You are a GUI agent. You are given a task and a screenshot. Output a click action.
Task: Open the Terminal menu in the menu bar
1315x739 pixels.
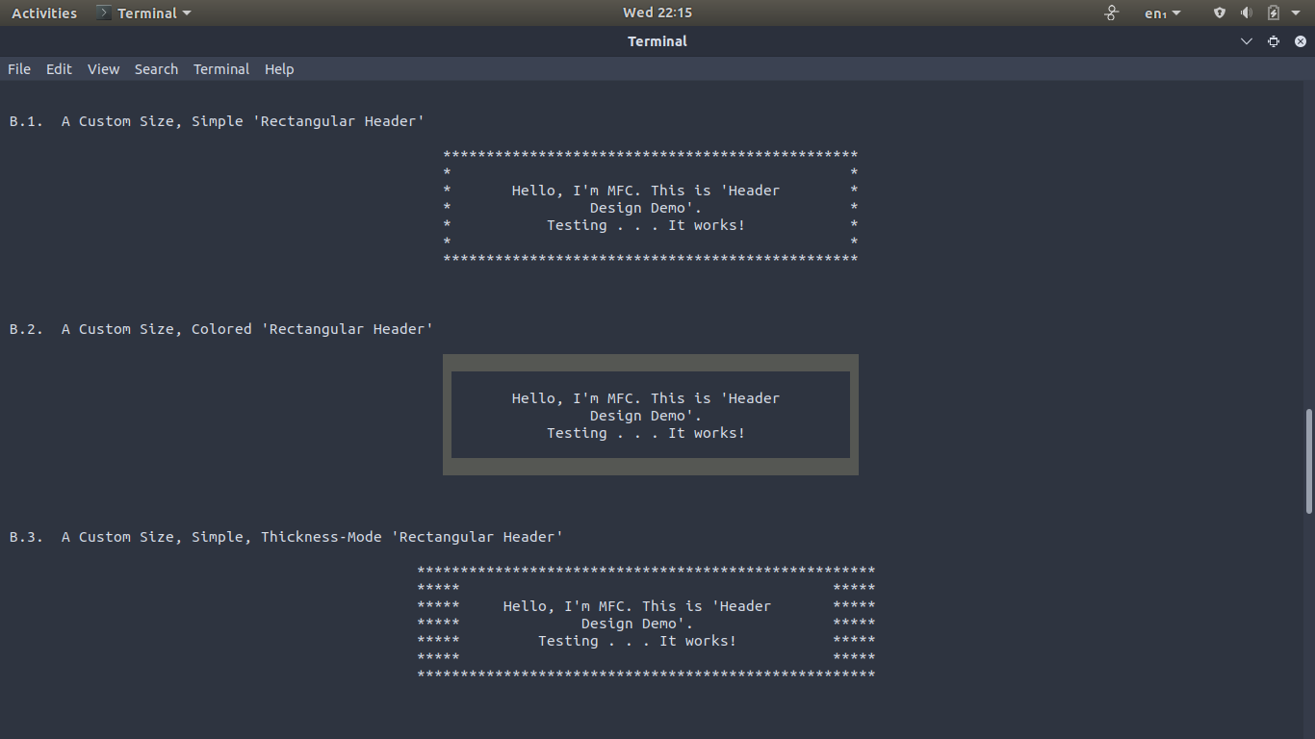tap(220, 68)
